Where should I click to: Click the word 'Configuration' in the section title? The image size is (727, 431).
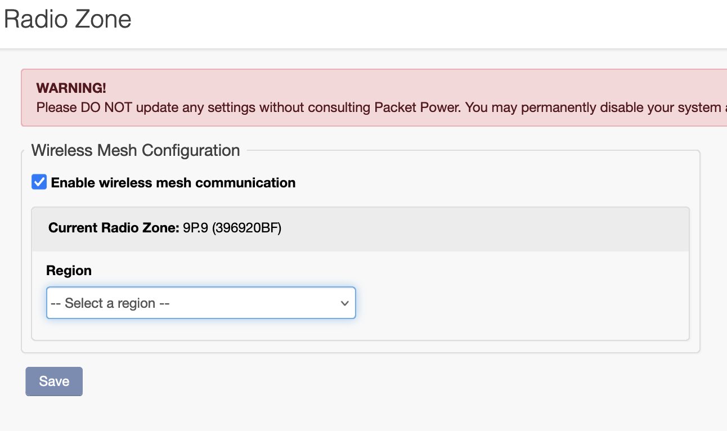[191, 150]
